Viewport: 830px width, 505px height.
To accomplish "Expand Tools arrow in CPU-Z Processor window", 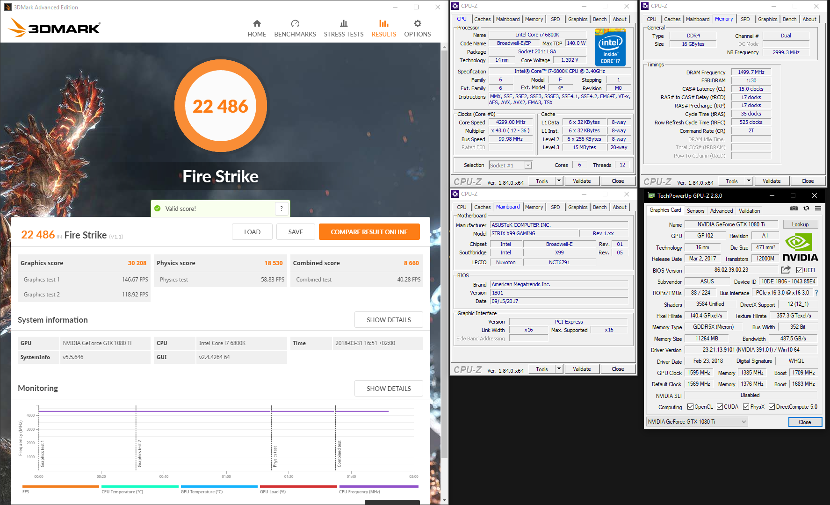I will (559, 181).
